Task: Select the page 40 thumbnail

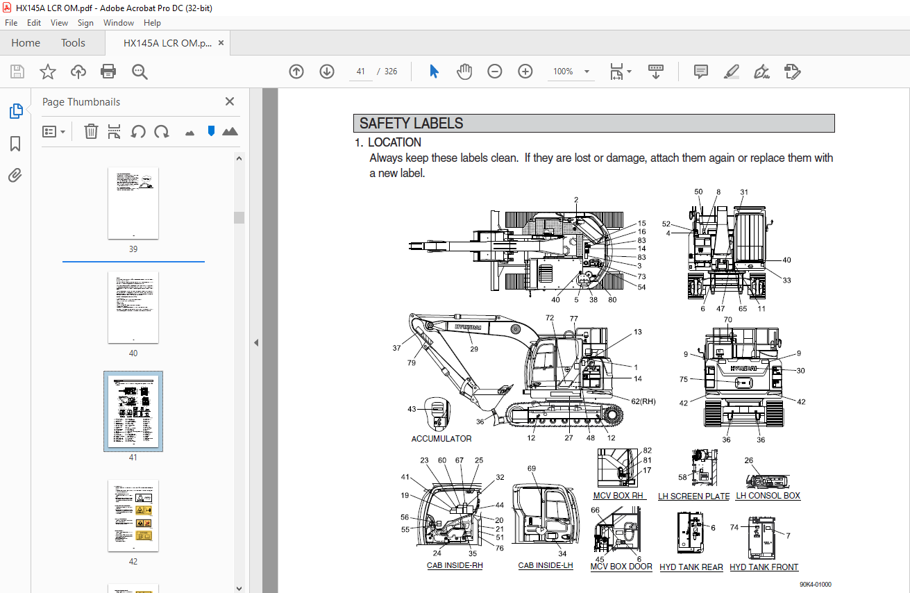Action: click(133, 308)
